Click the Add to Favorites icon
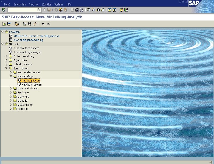 coord(25,24)
